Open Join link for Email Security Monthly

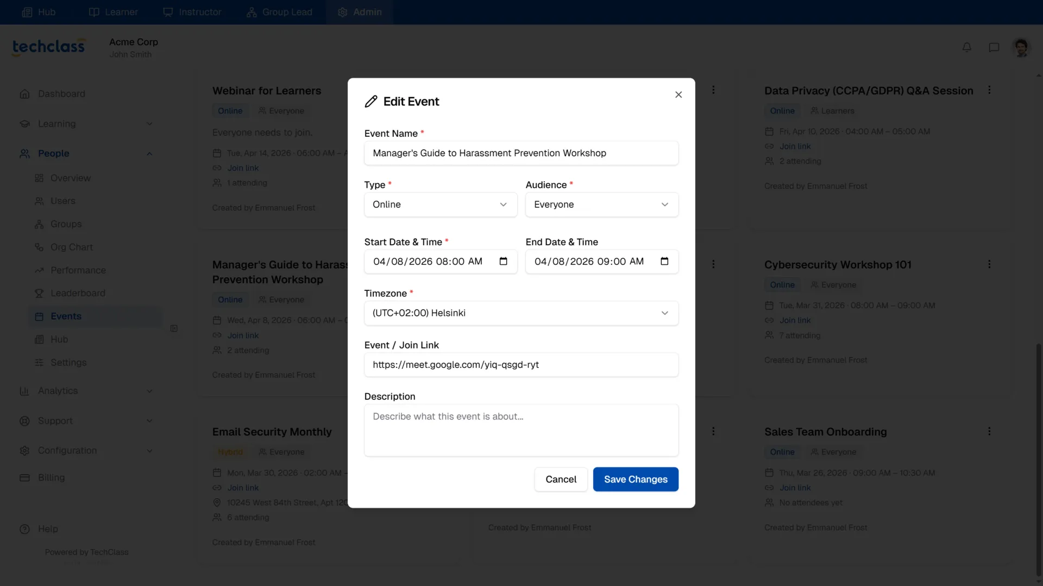(243, 488)
